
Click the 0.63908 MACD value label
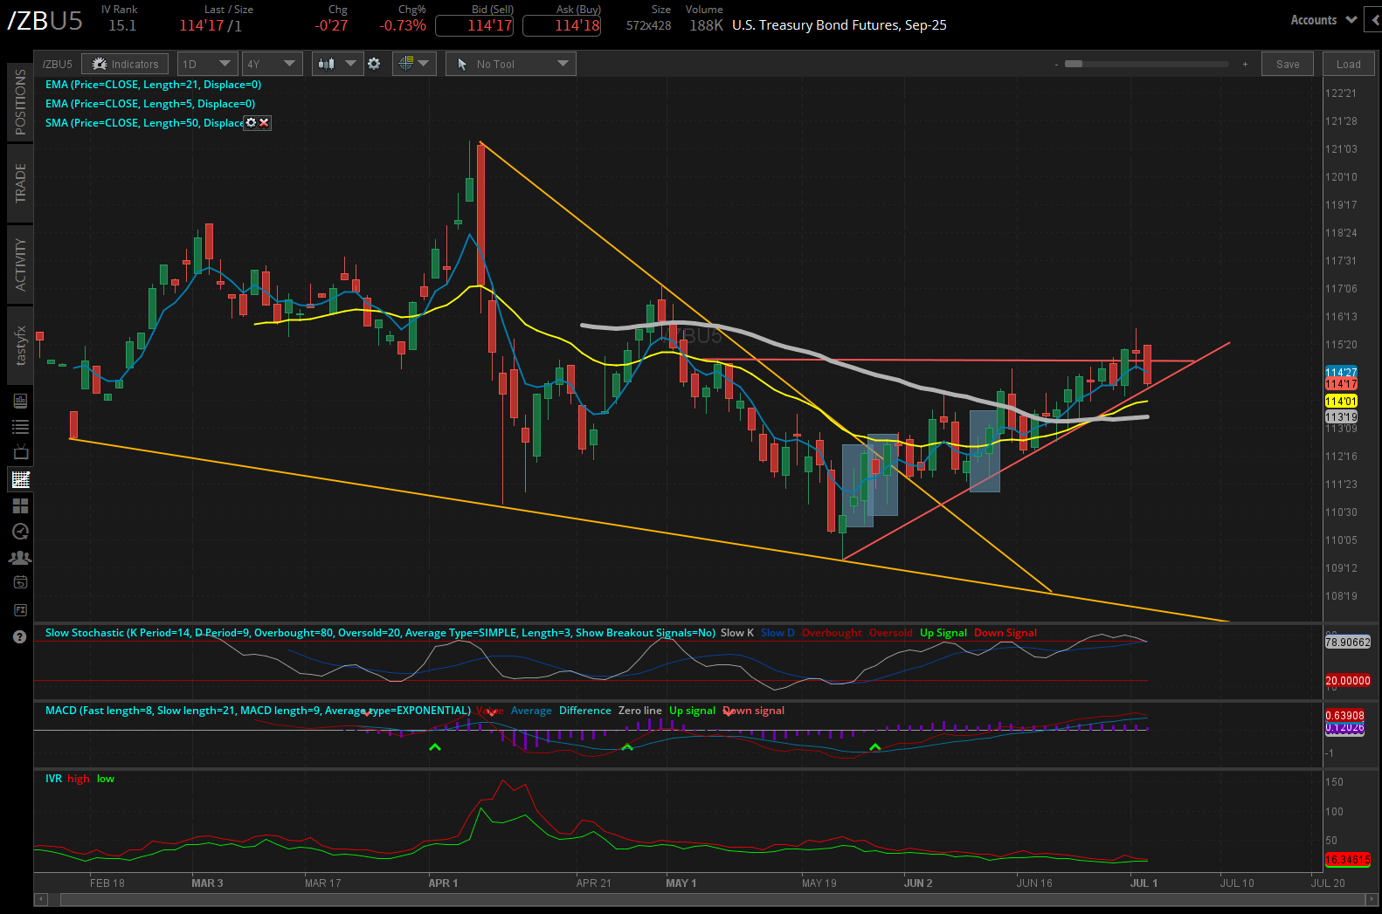(x=1344, y=716)
